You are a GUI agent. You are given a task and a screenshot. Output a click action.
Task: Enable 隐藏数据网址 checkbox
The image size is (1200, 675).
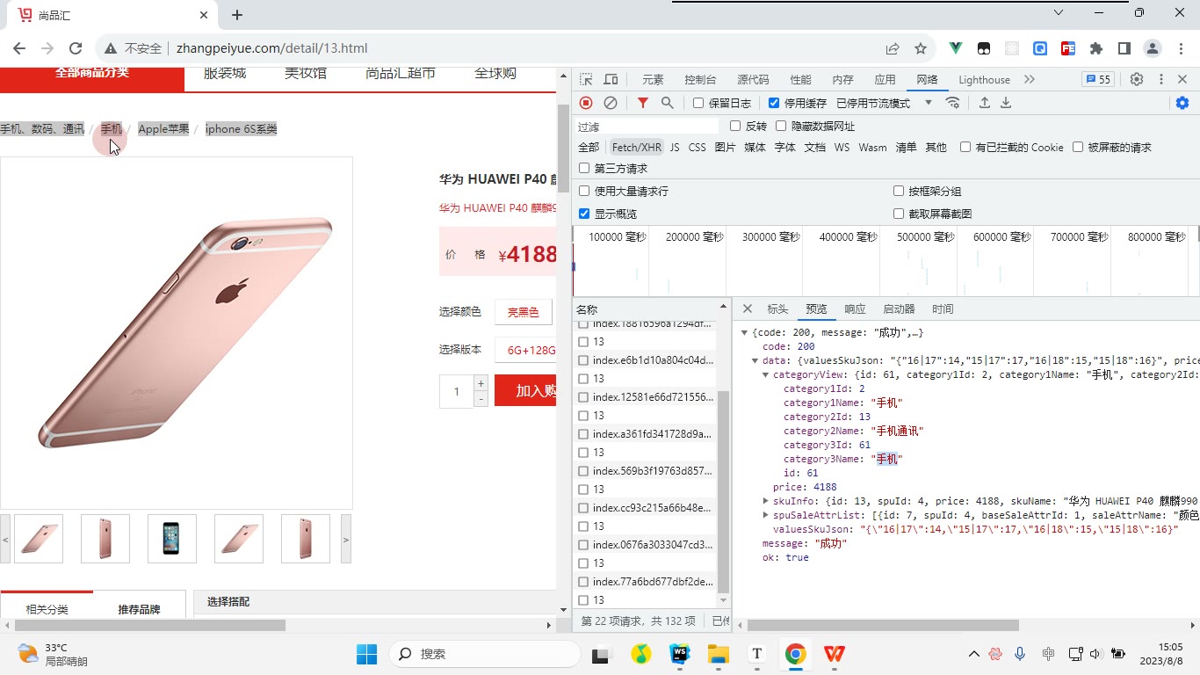(x=781, y=126)
